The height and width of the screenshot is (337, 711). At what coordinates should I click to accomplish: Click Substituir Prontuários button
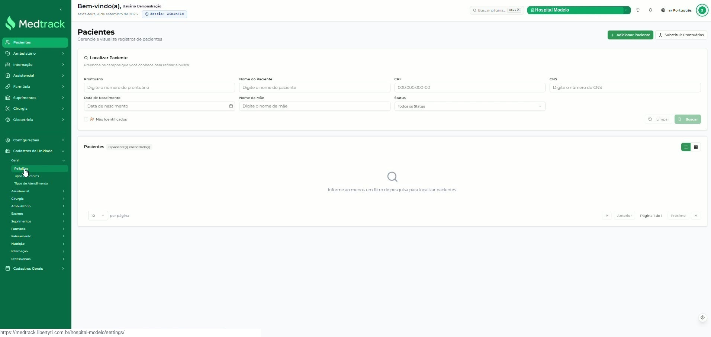[681, 35]
